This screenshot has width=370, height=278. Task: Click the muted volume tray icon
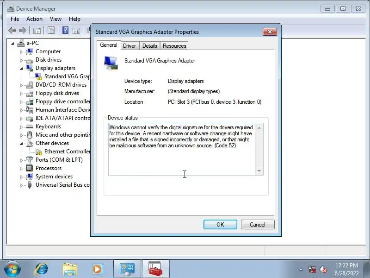pyautogui.click(x=323, y=269)
